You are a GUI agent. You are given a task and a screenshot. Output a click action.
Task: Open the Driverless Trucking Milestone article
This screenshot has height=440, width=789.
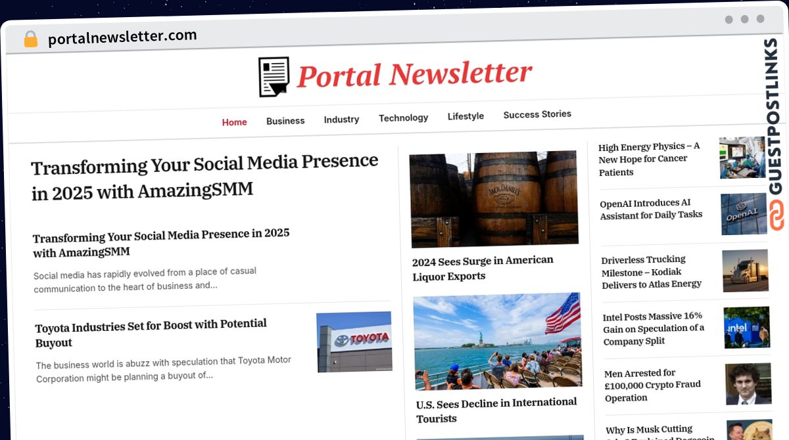[652, 272]
